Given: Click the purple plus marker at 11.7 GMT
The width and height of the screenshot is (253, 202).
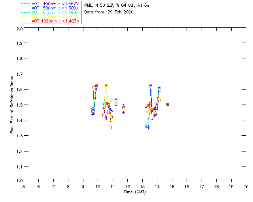Looking at the screenshot, I should pyautogui.click(x=123, y=112).
